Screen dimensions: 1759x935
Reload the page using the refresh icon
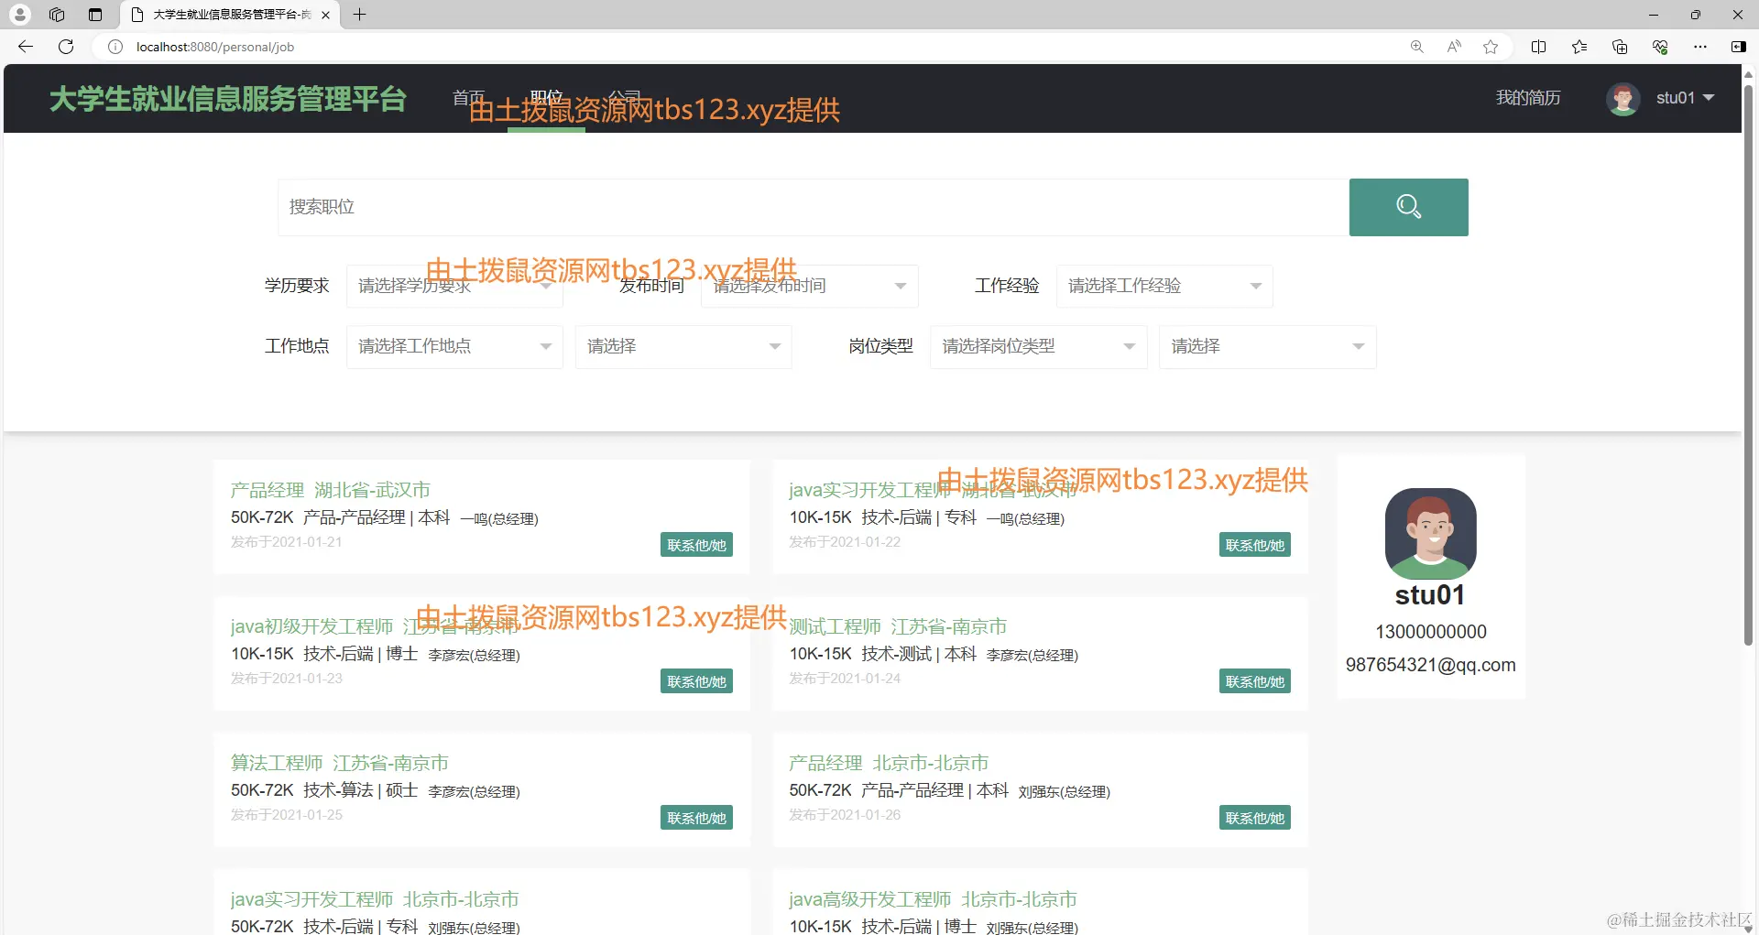[x=66, y=47]
